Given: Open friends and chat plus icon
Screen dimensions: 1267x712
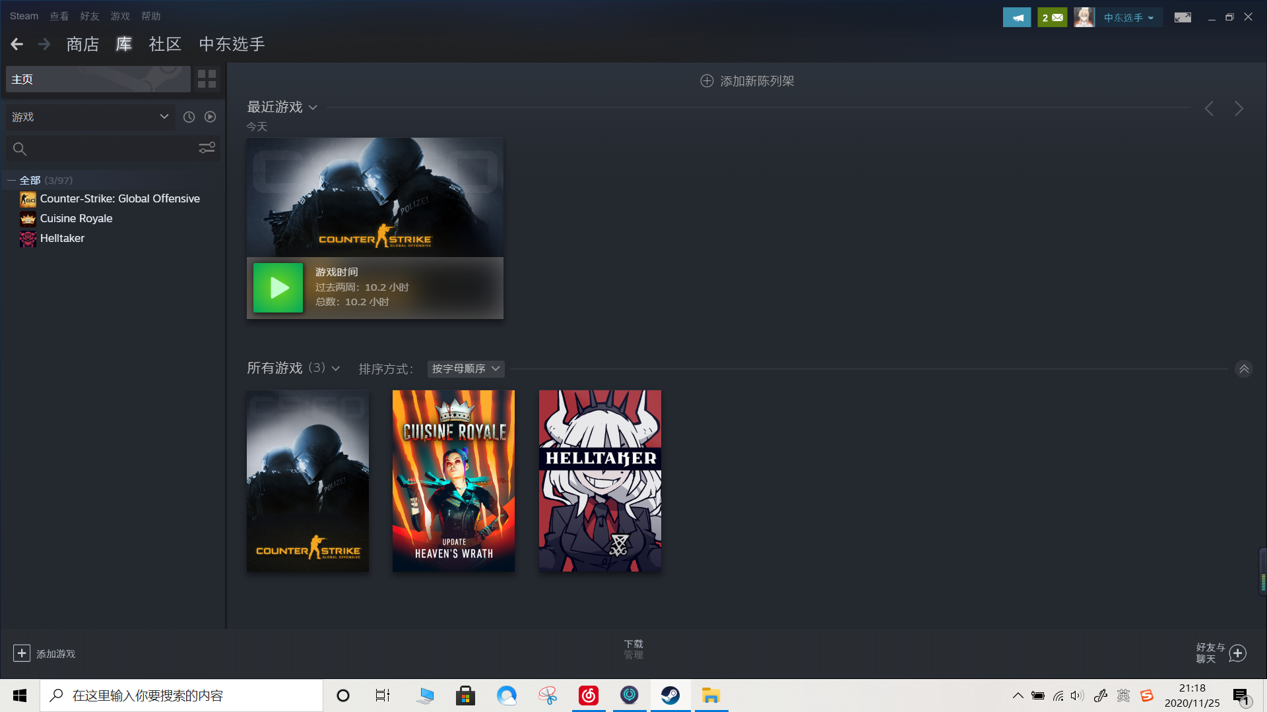Looking at the screenshot, I should [x=1238, y=653].
